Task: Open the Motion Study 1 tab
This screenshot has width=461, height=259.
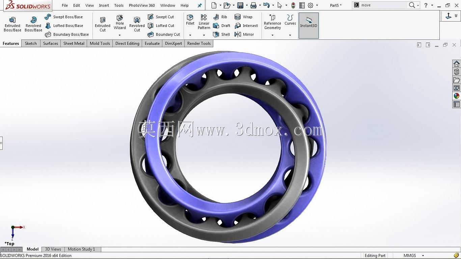Action: coord(81,249)
